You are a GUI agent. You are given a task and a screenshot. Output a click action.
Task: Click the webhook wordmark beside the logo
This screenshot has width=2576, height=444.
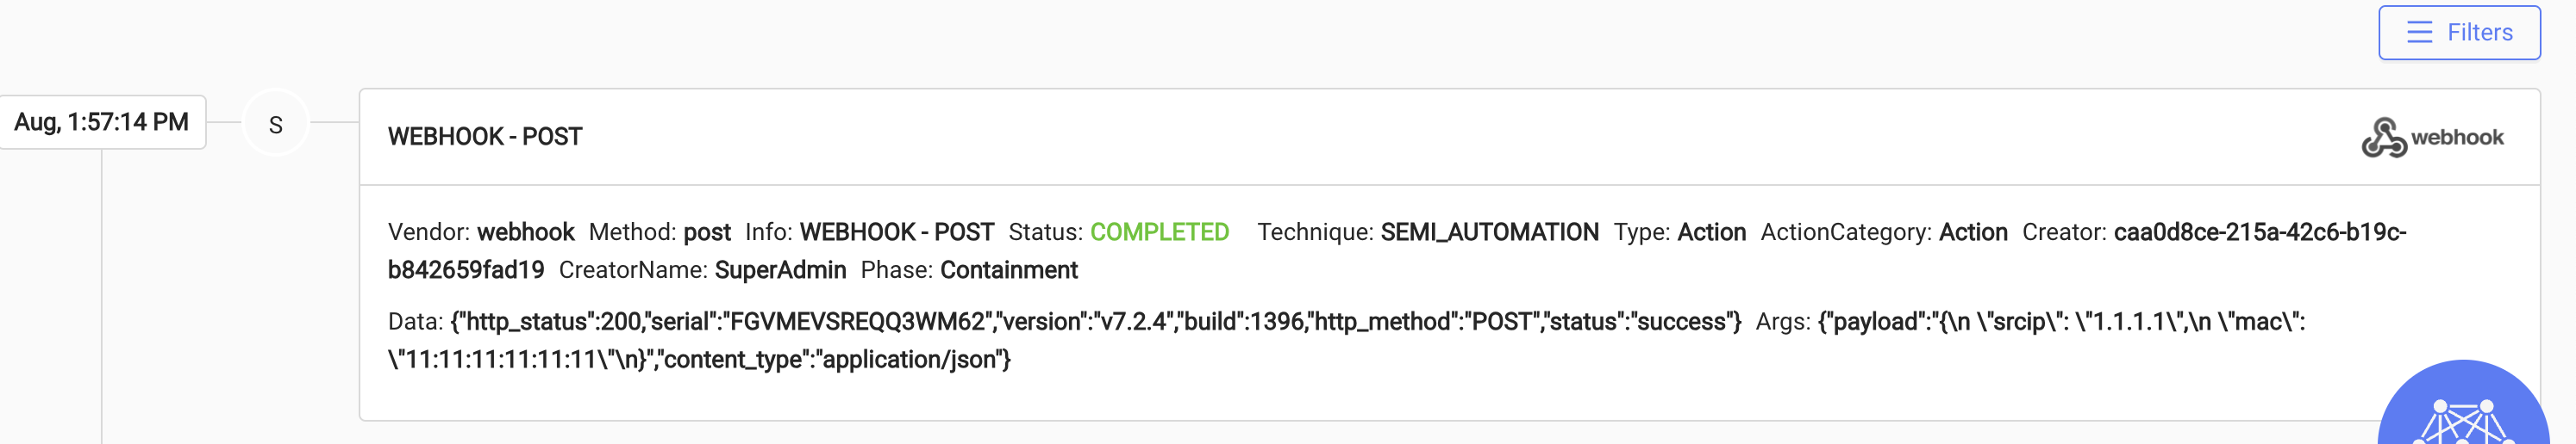[x=2457, y=138]
